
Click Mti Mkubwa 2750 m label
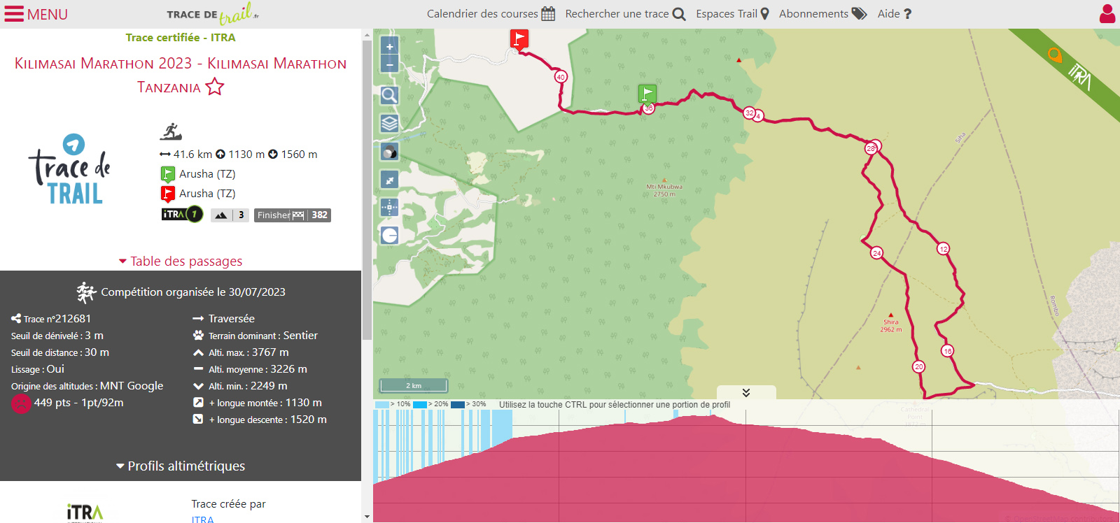(x=664, y=190)
